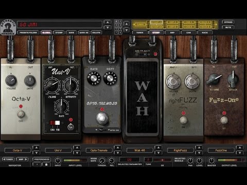Toggle the rightFUZZ pedal footswitch
The image size is (247, 185).
183,120
